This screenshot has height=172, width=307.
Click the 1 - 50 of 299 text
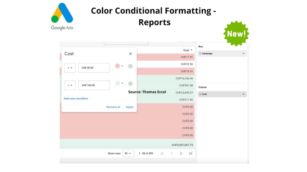pyautogui.click(x=146, y=153)
